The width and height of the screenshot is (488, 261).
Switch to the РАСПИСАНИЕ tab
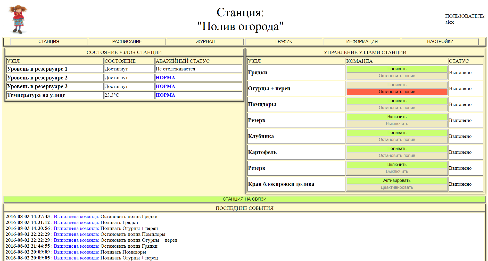click(x=127, y=42)
